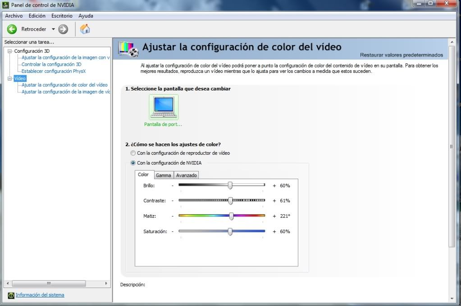This screenshot has height=306, width=461.
Task: Click the minus sign beside Matiz
Action: [173, 216]
